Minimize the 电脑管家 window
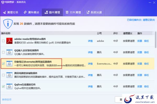 [150, 3]
